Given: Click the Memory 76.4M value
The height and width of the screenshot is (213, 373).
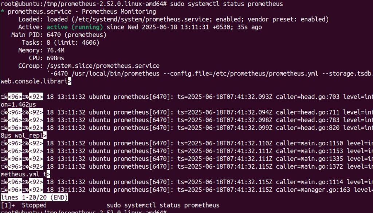Looking at the screenshot, I should click(55, 50).
